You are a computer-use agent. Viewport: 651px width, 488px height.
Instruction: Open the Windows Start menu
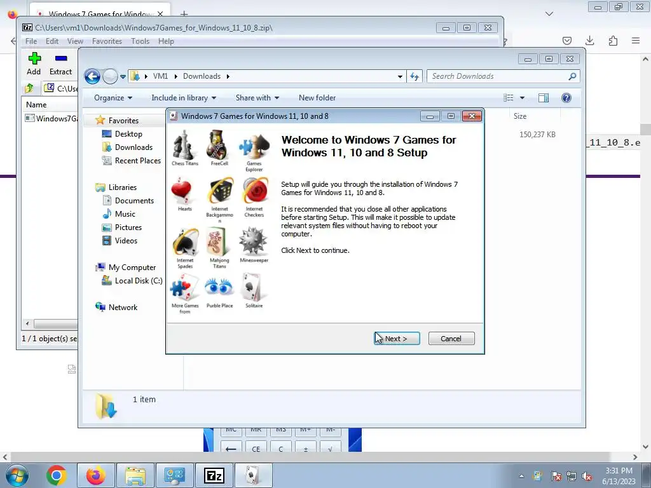pos(17,475)
